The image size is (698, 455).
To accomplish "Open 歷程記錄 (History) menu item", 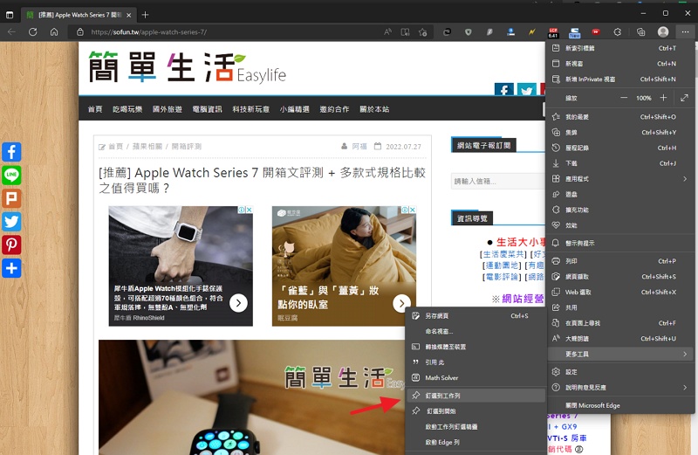I will tap(620, 148).
